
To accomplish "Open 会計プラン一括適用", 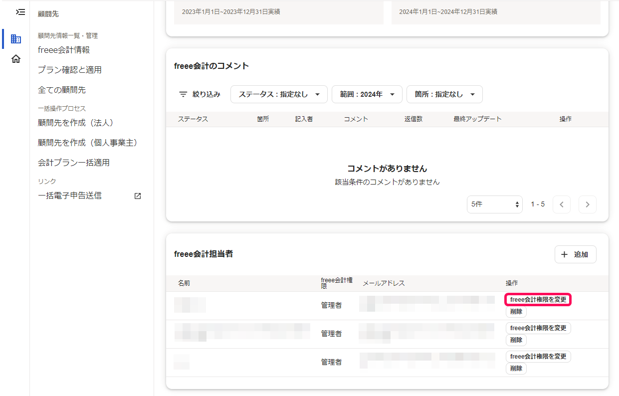I will [x=74, y=163].
